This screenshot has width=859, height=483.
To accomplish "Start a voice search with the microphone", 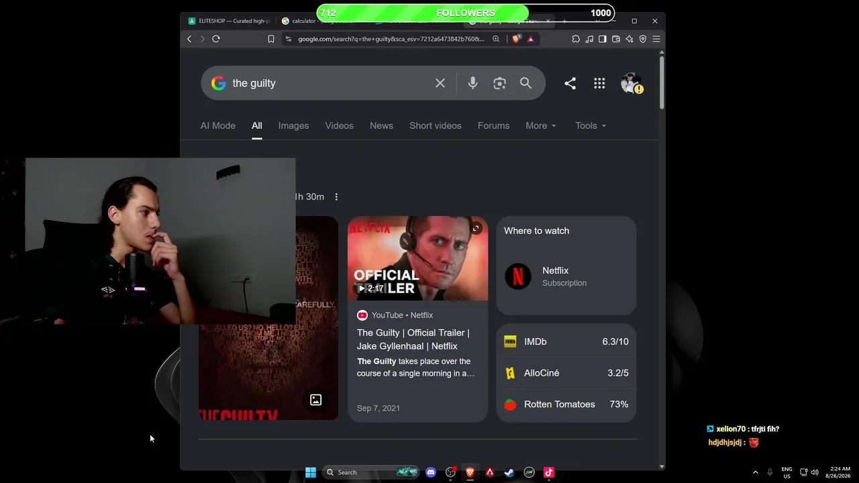I will 473,83.
